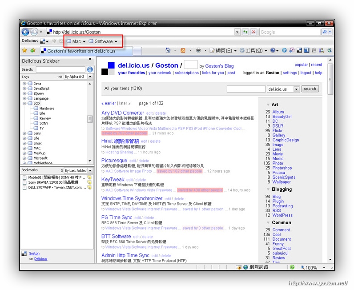354x290 pixels.
Task: Click note icon beside Mobile01 bookmark
Action: click(x=89, y=177)
